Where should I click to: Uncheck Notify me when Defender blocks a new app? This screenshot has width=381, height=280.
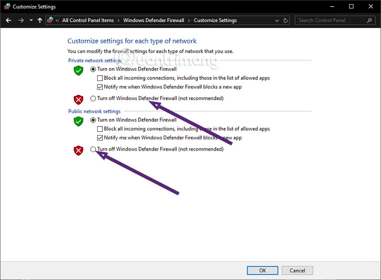pos(100,87)
